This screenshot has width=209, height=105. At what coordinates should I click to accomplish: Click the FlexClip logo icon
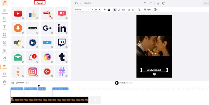4,3
